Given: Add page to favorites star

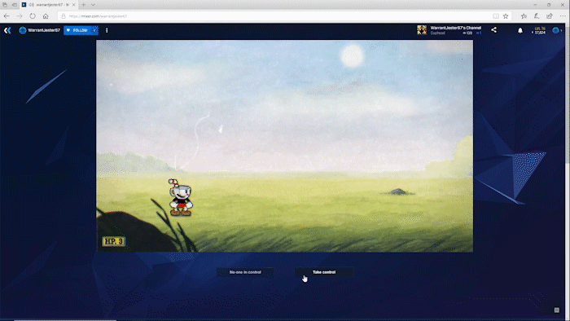Looking at the screenshot, I should [506, 16].
